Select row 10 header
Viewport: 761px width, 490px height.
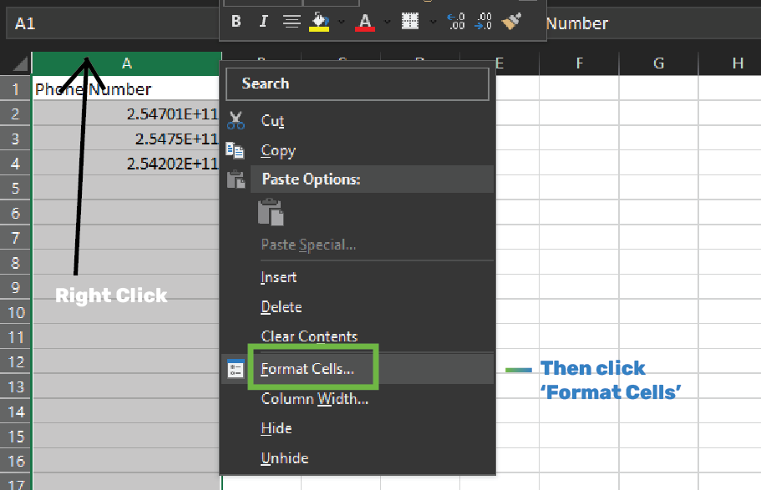(x=15, y=312)
